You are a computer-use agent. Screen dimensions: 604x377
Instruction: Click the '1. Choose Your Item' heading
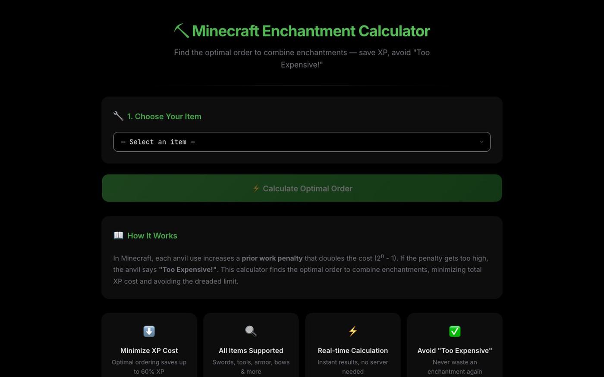pos(164,116)
